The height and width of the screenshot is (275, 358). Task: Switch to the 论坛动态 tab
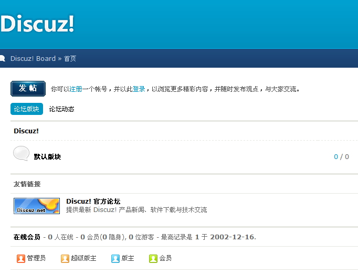[61, 109]
